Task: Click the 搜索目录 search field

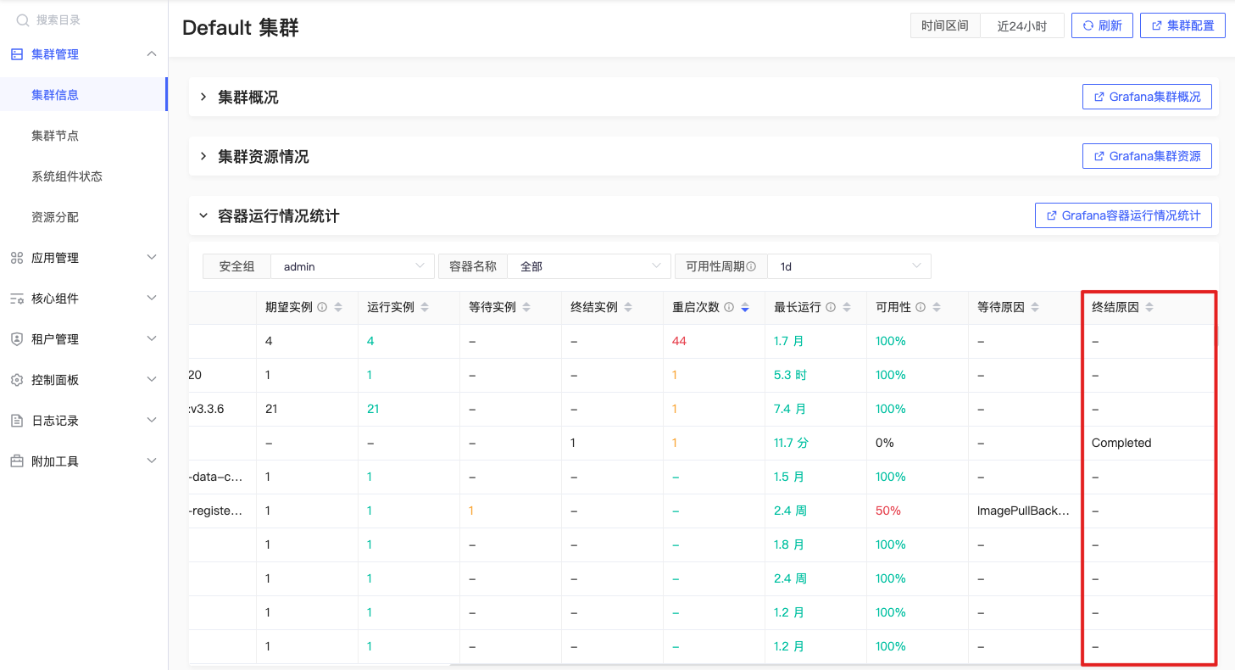Action: pyautogui.click(x=83, y=20)
